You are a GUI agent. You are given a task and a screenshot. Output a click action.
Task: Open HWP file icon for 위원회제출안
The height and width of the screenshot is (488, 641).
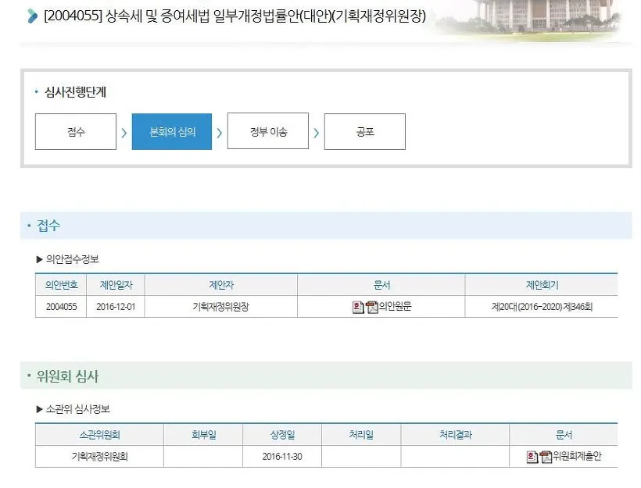pyautogui.click(x=532, y=457)
